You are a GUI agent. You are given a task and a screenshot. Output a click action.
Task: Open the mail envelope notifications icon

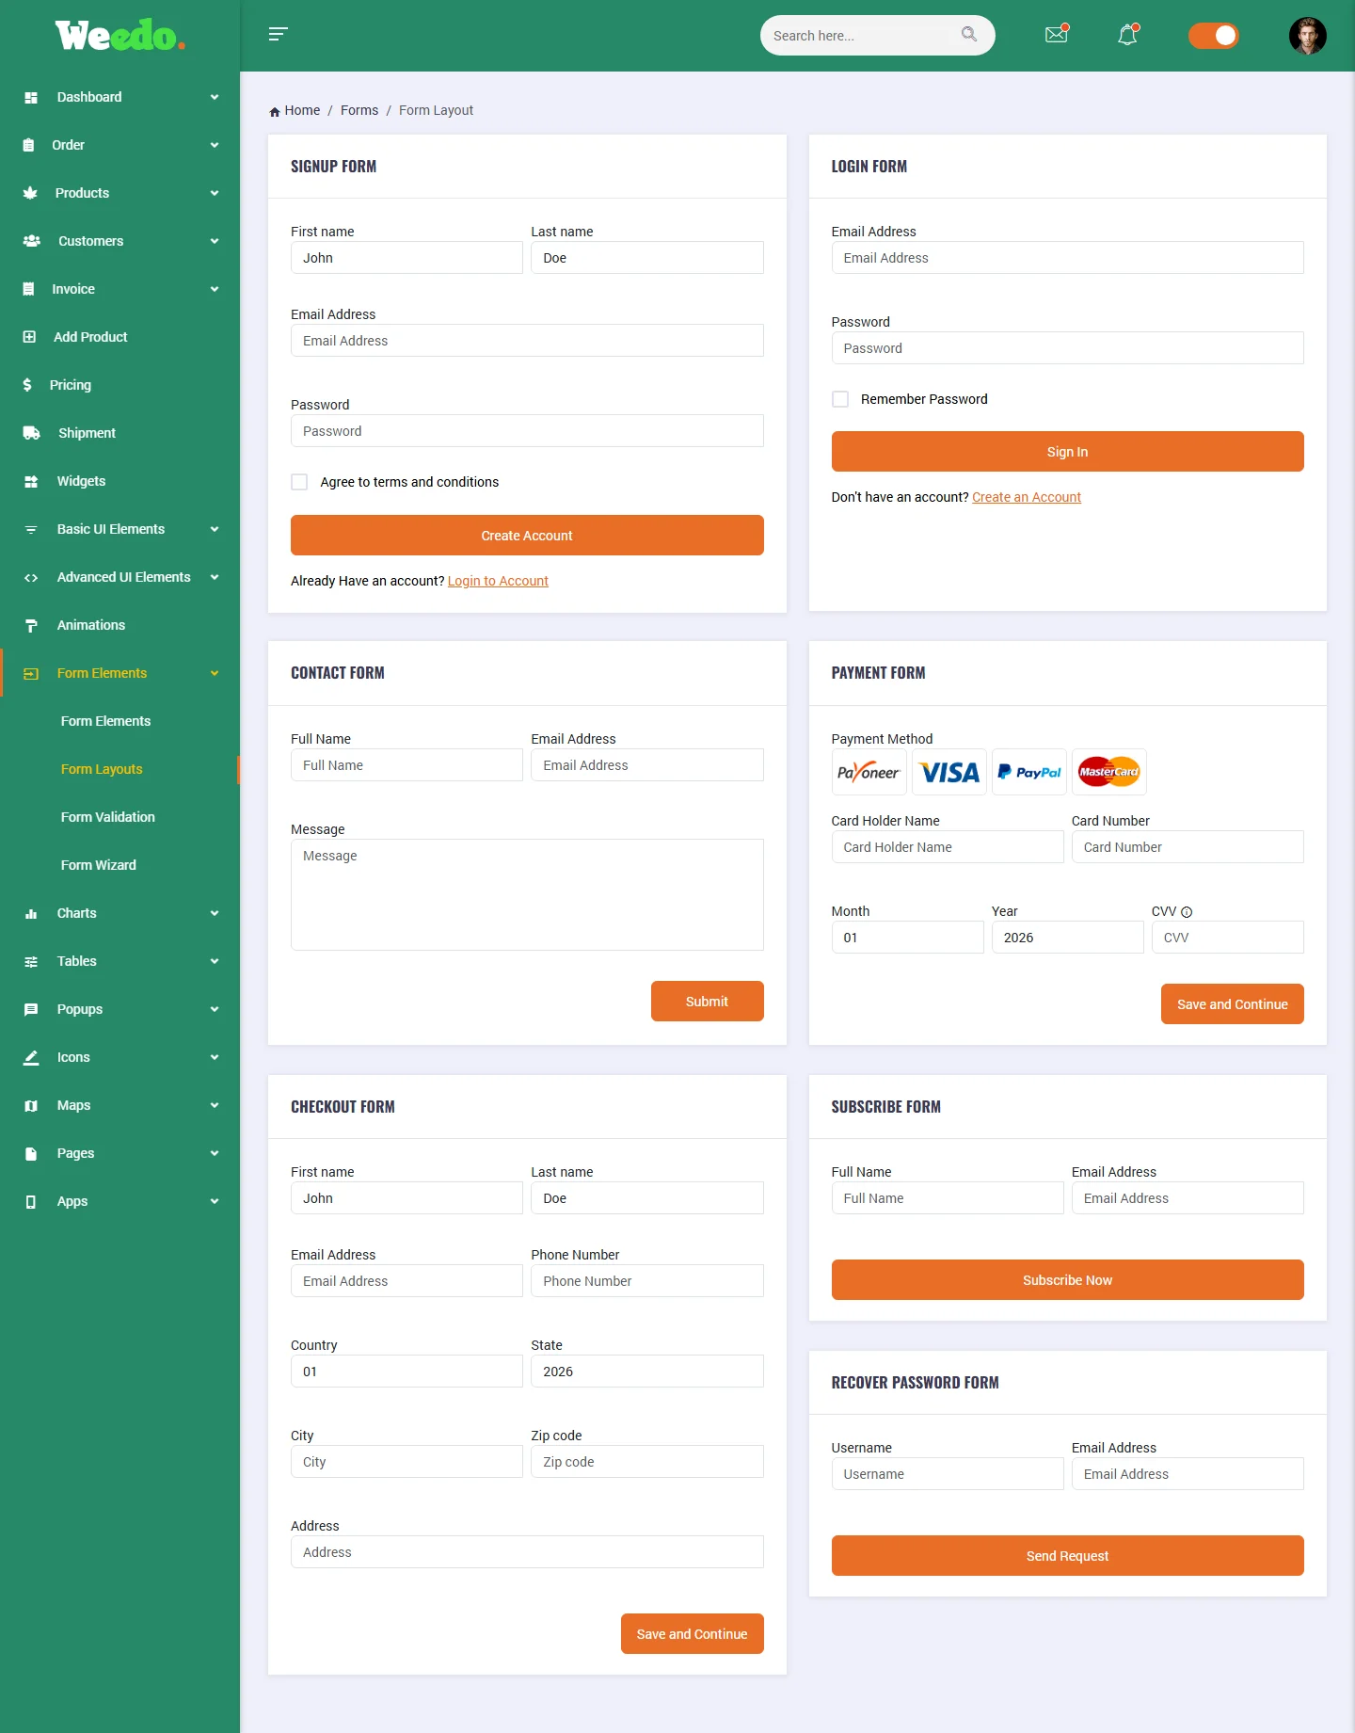click(x=1057, y=34)
